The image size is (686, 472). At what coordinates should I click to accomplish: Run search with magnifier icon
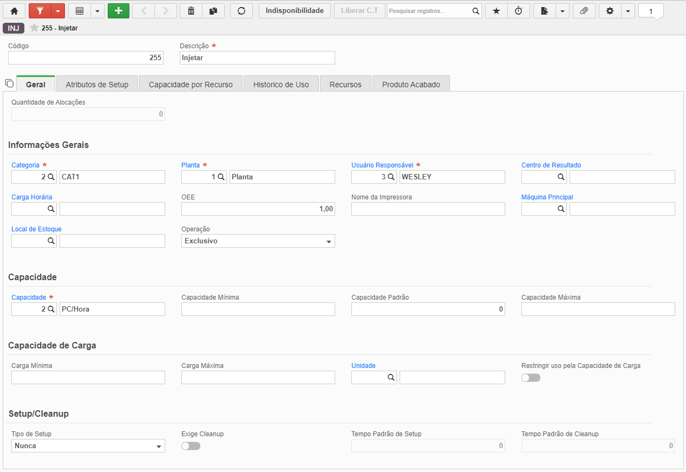pos(475,11)
